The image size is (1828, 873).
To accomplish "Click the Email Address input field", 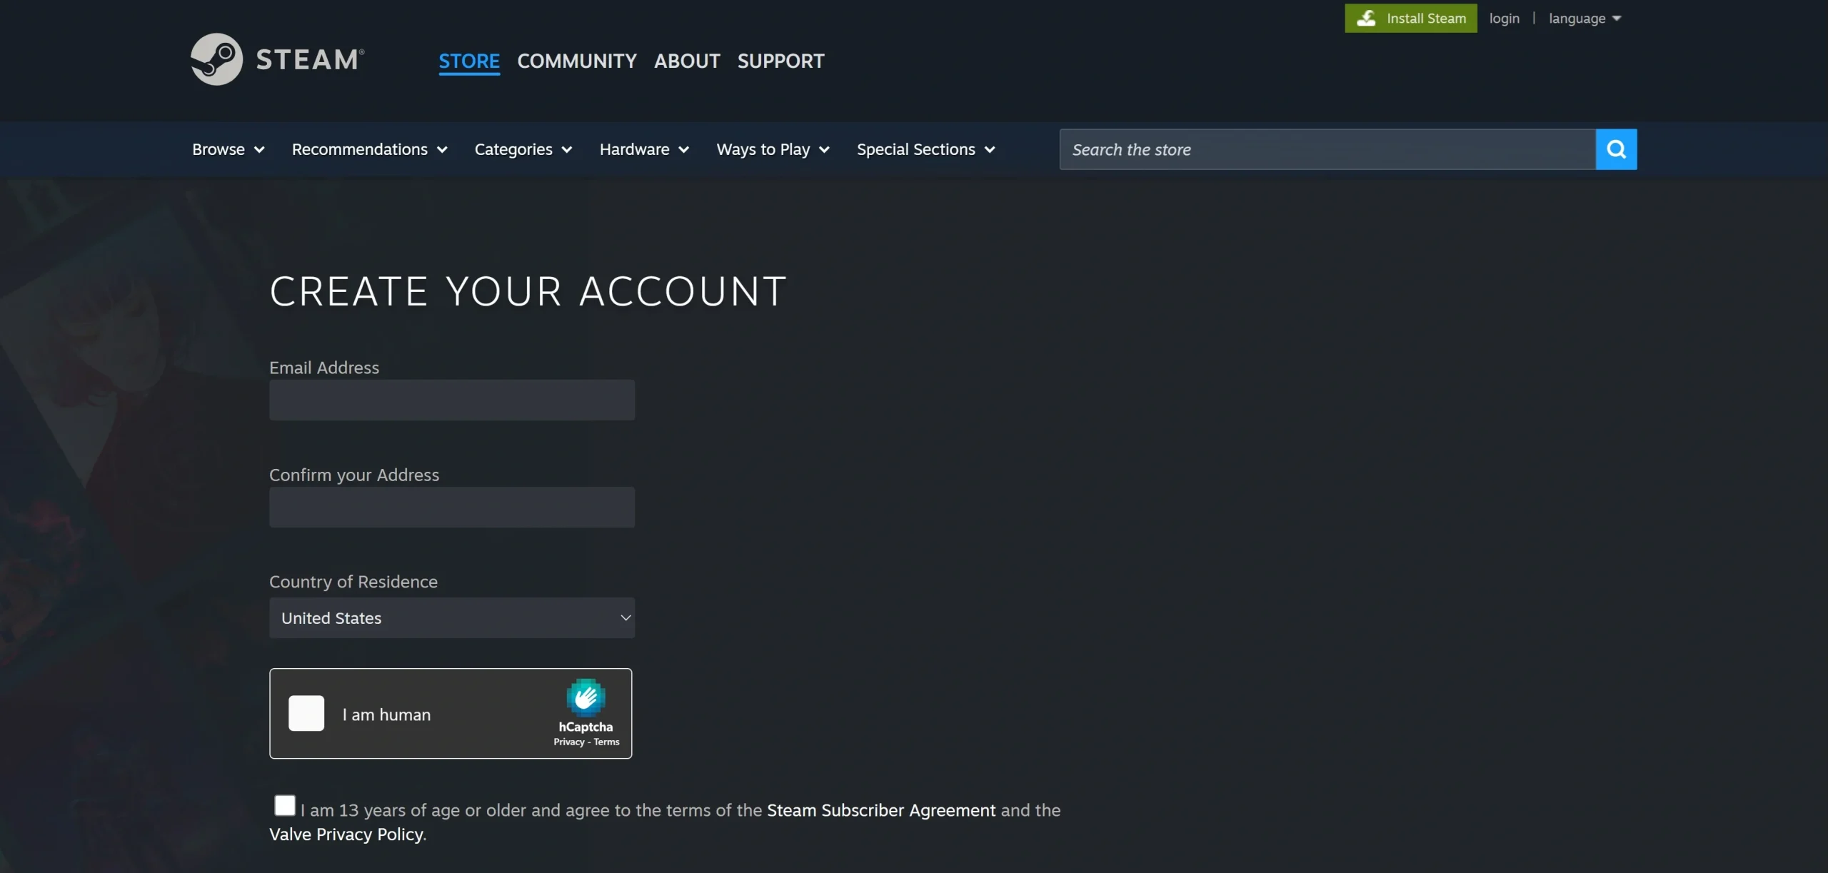I will [451, 400].
